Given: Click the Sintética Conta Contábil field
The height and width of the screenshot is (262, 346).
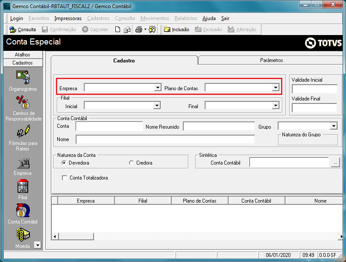Looking at the screenshot, I should point(289,163).
